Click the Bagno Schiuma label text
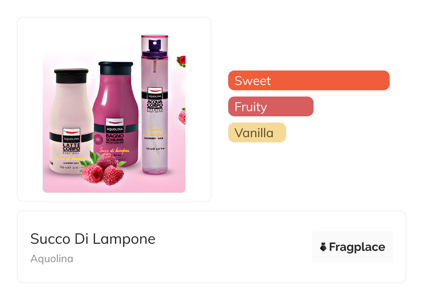423x300 pixels. (115, 138)
